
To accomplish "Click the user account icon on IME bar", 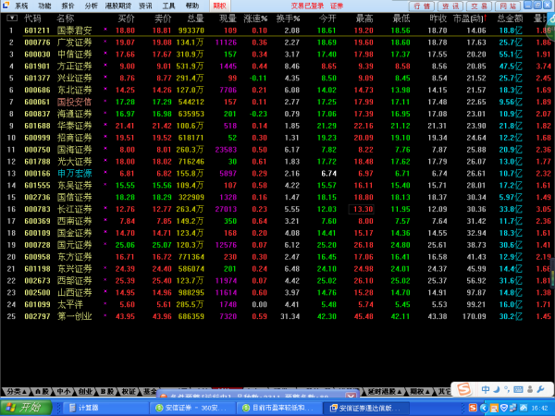I will pyautogui.click(x=530, y=390).
